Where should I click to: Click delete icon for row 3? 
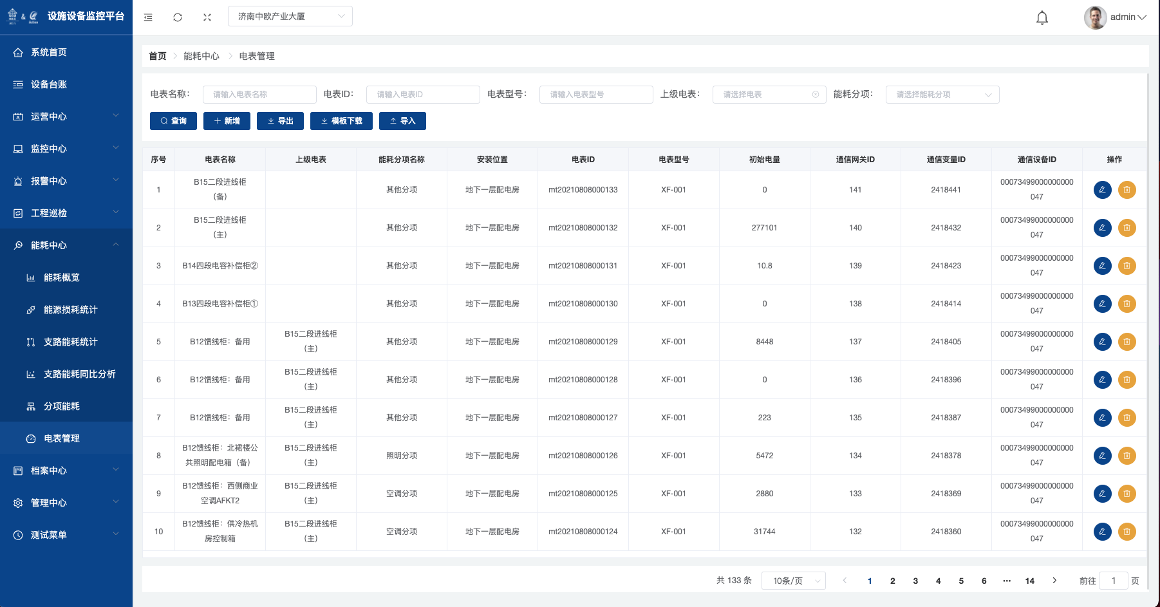point(1127,266)
